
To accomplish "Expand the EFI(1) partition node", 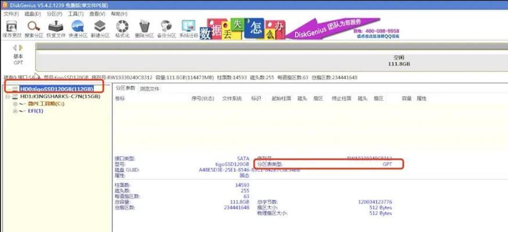I will pos(15,111).
